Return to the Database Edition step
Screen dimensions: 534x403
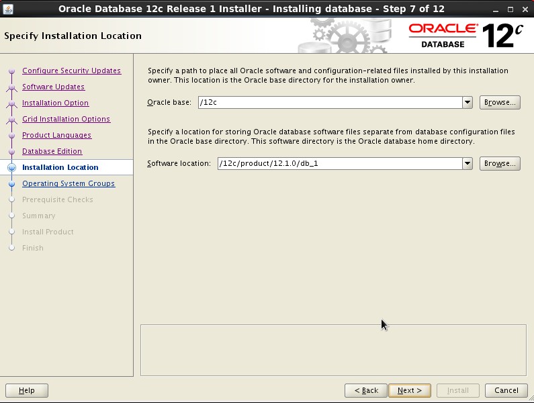(52, 151)
